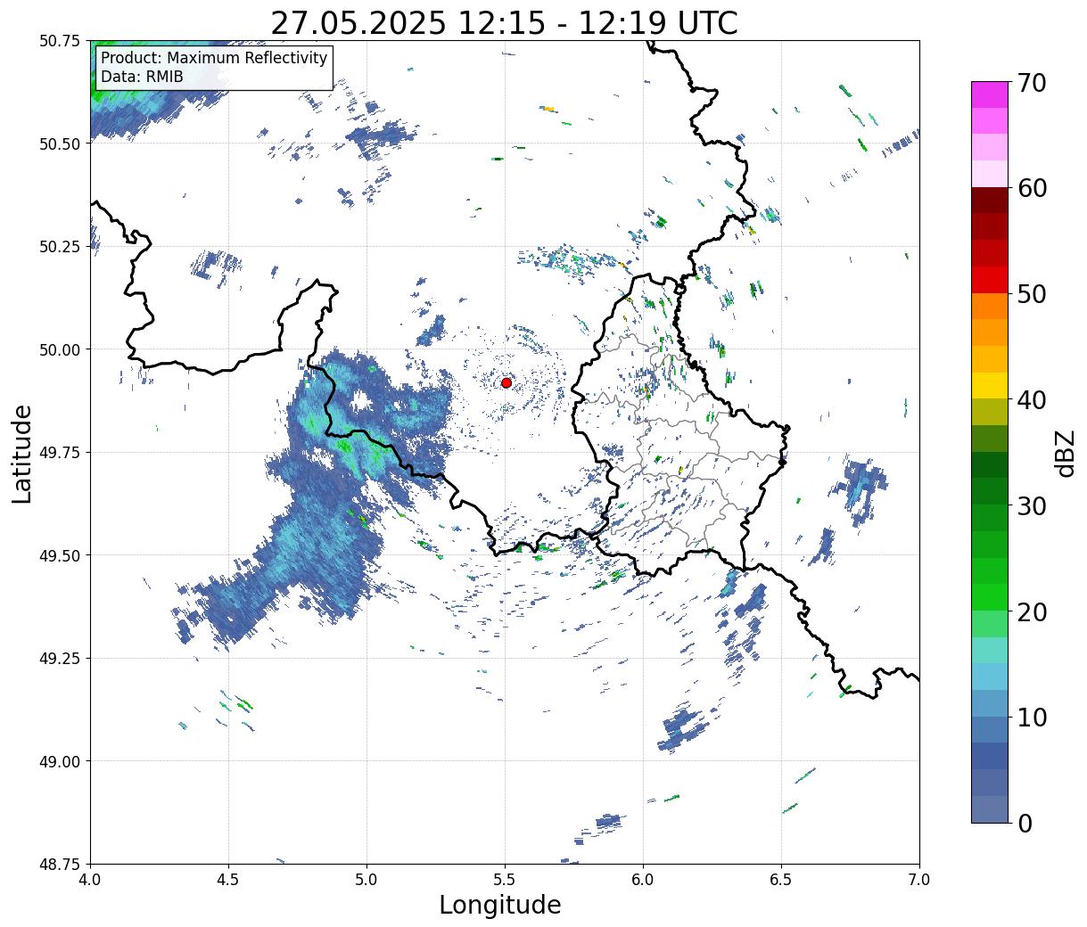This screenshot has height=927, width=1087.
Task: Click the colorbar tick label "60"
Action: 1031,188
